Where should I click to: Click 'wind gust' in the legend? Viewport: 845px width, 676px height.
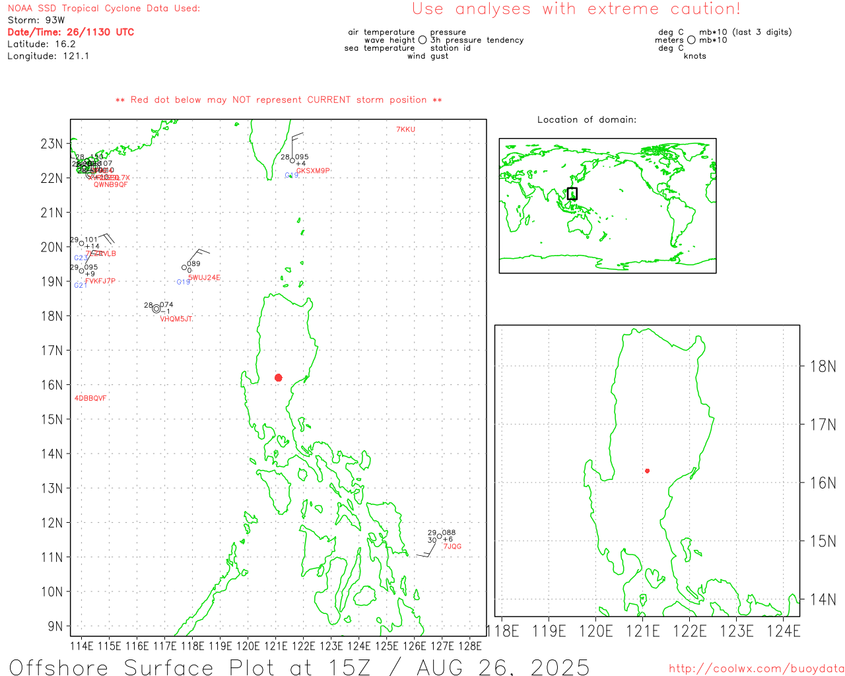(x=428, y=56)
